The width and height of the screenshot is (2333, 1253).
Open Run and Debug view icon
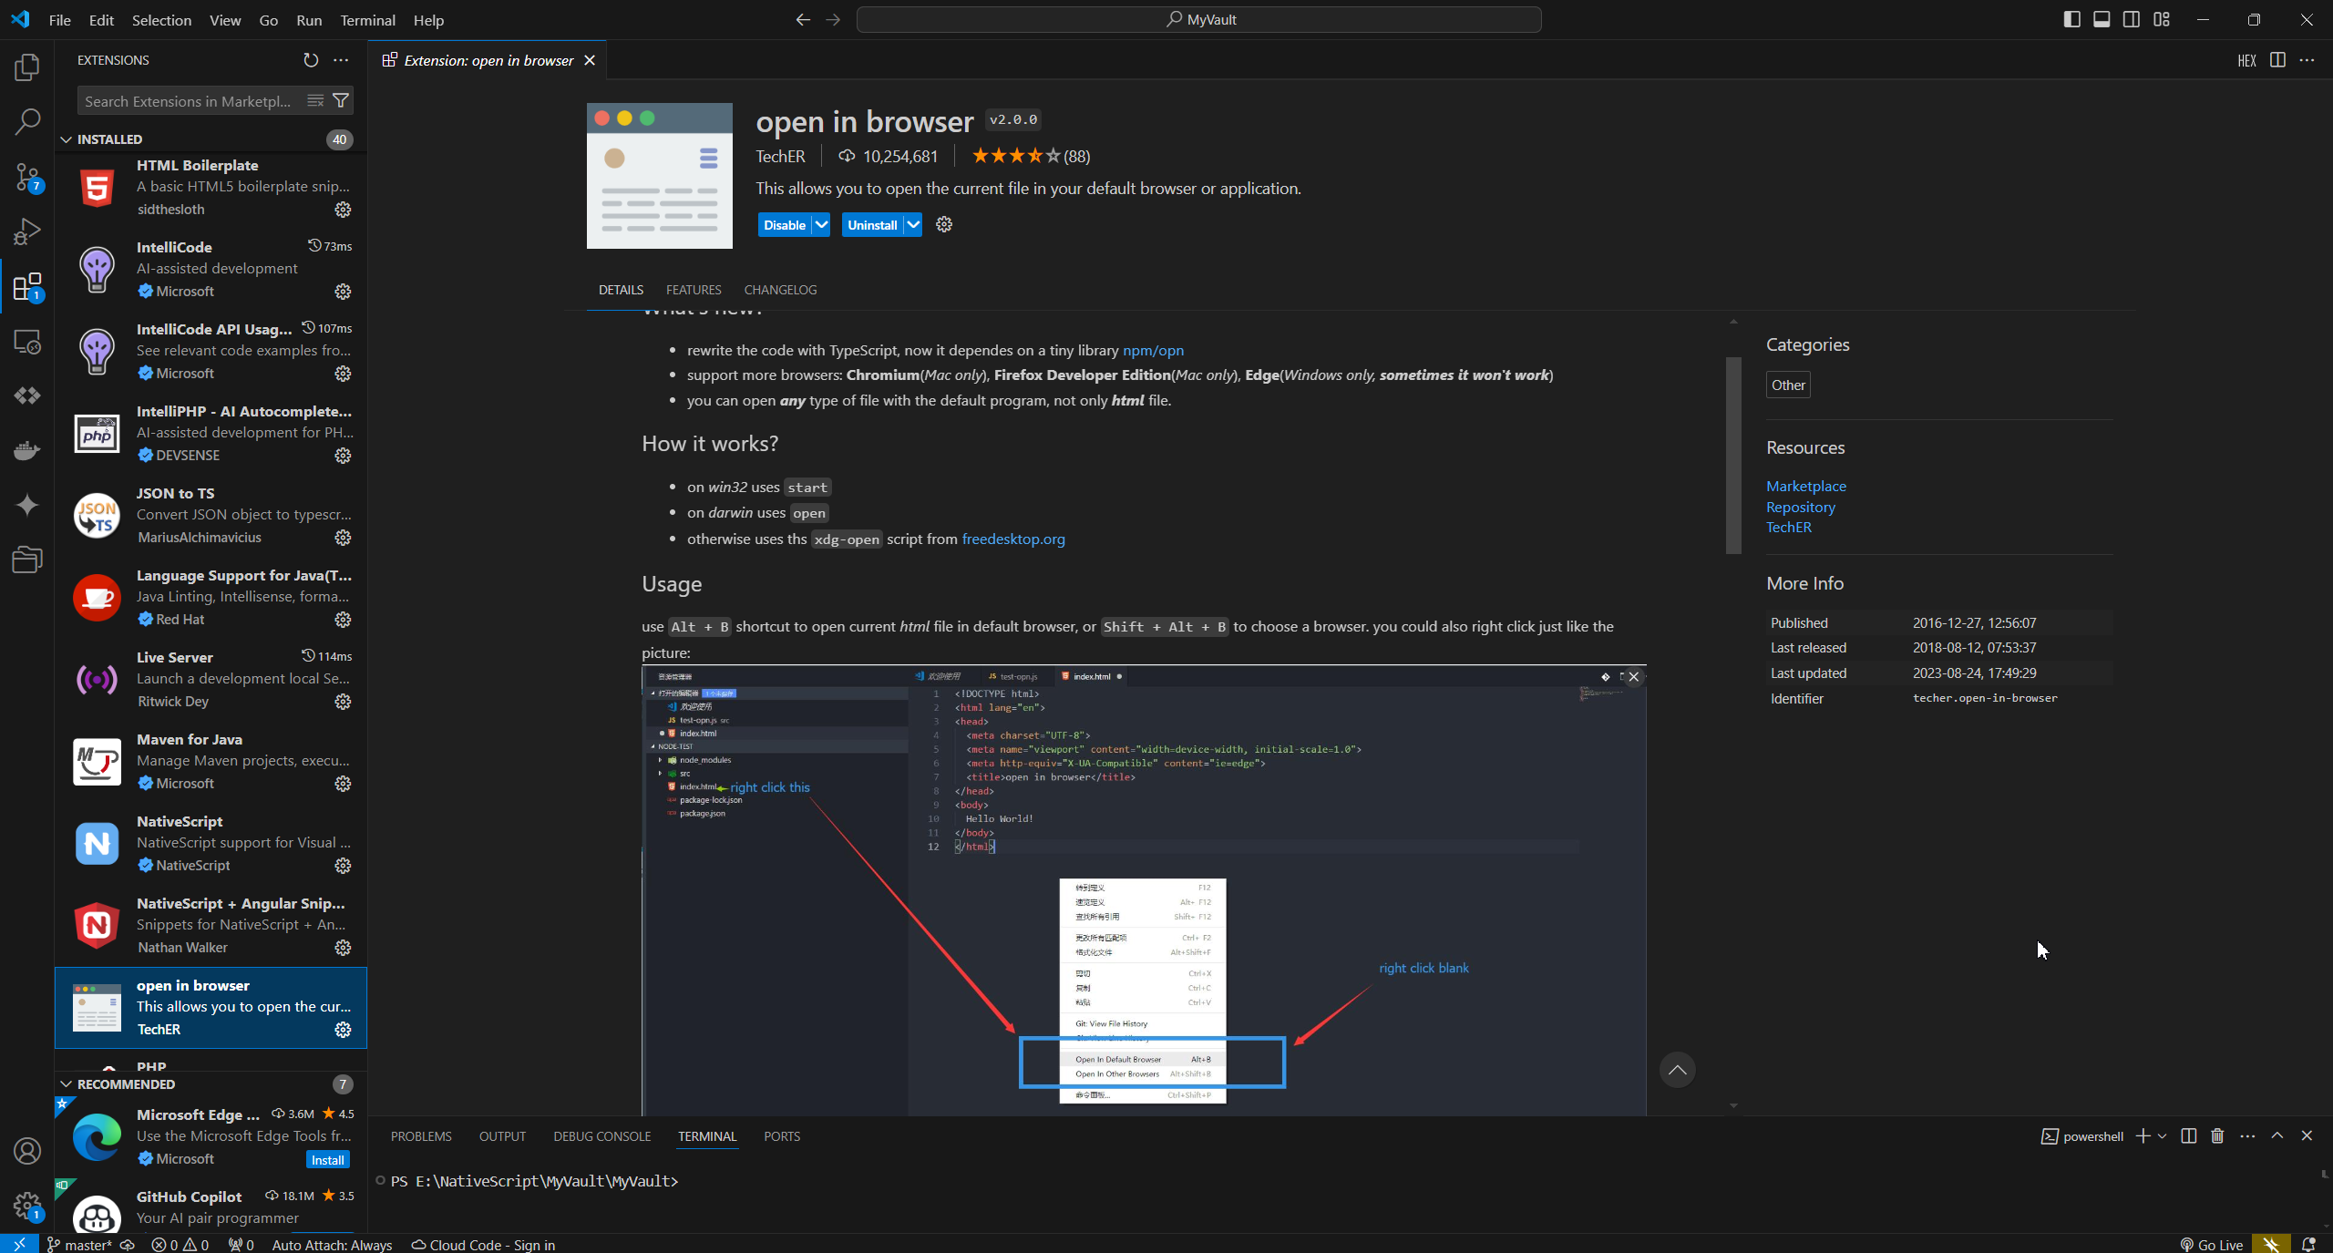tap(27, 231)
